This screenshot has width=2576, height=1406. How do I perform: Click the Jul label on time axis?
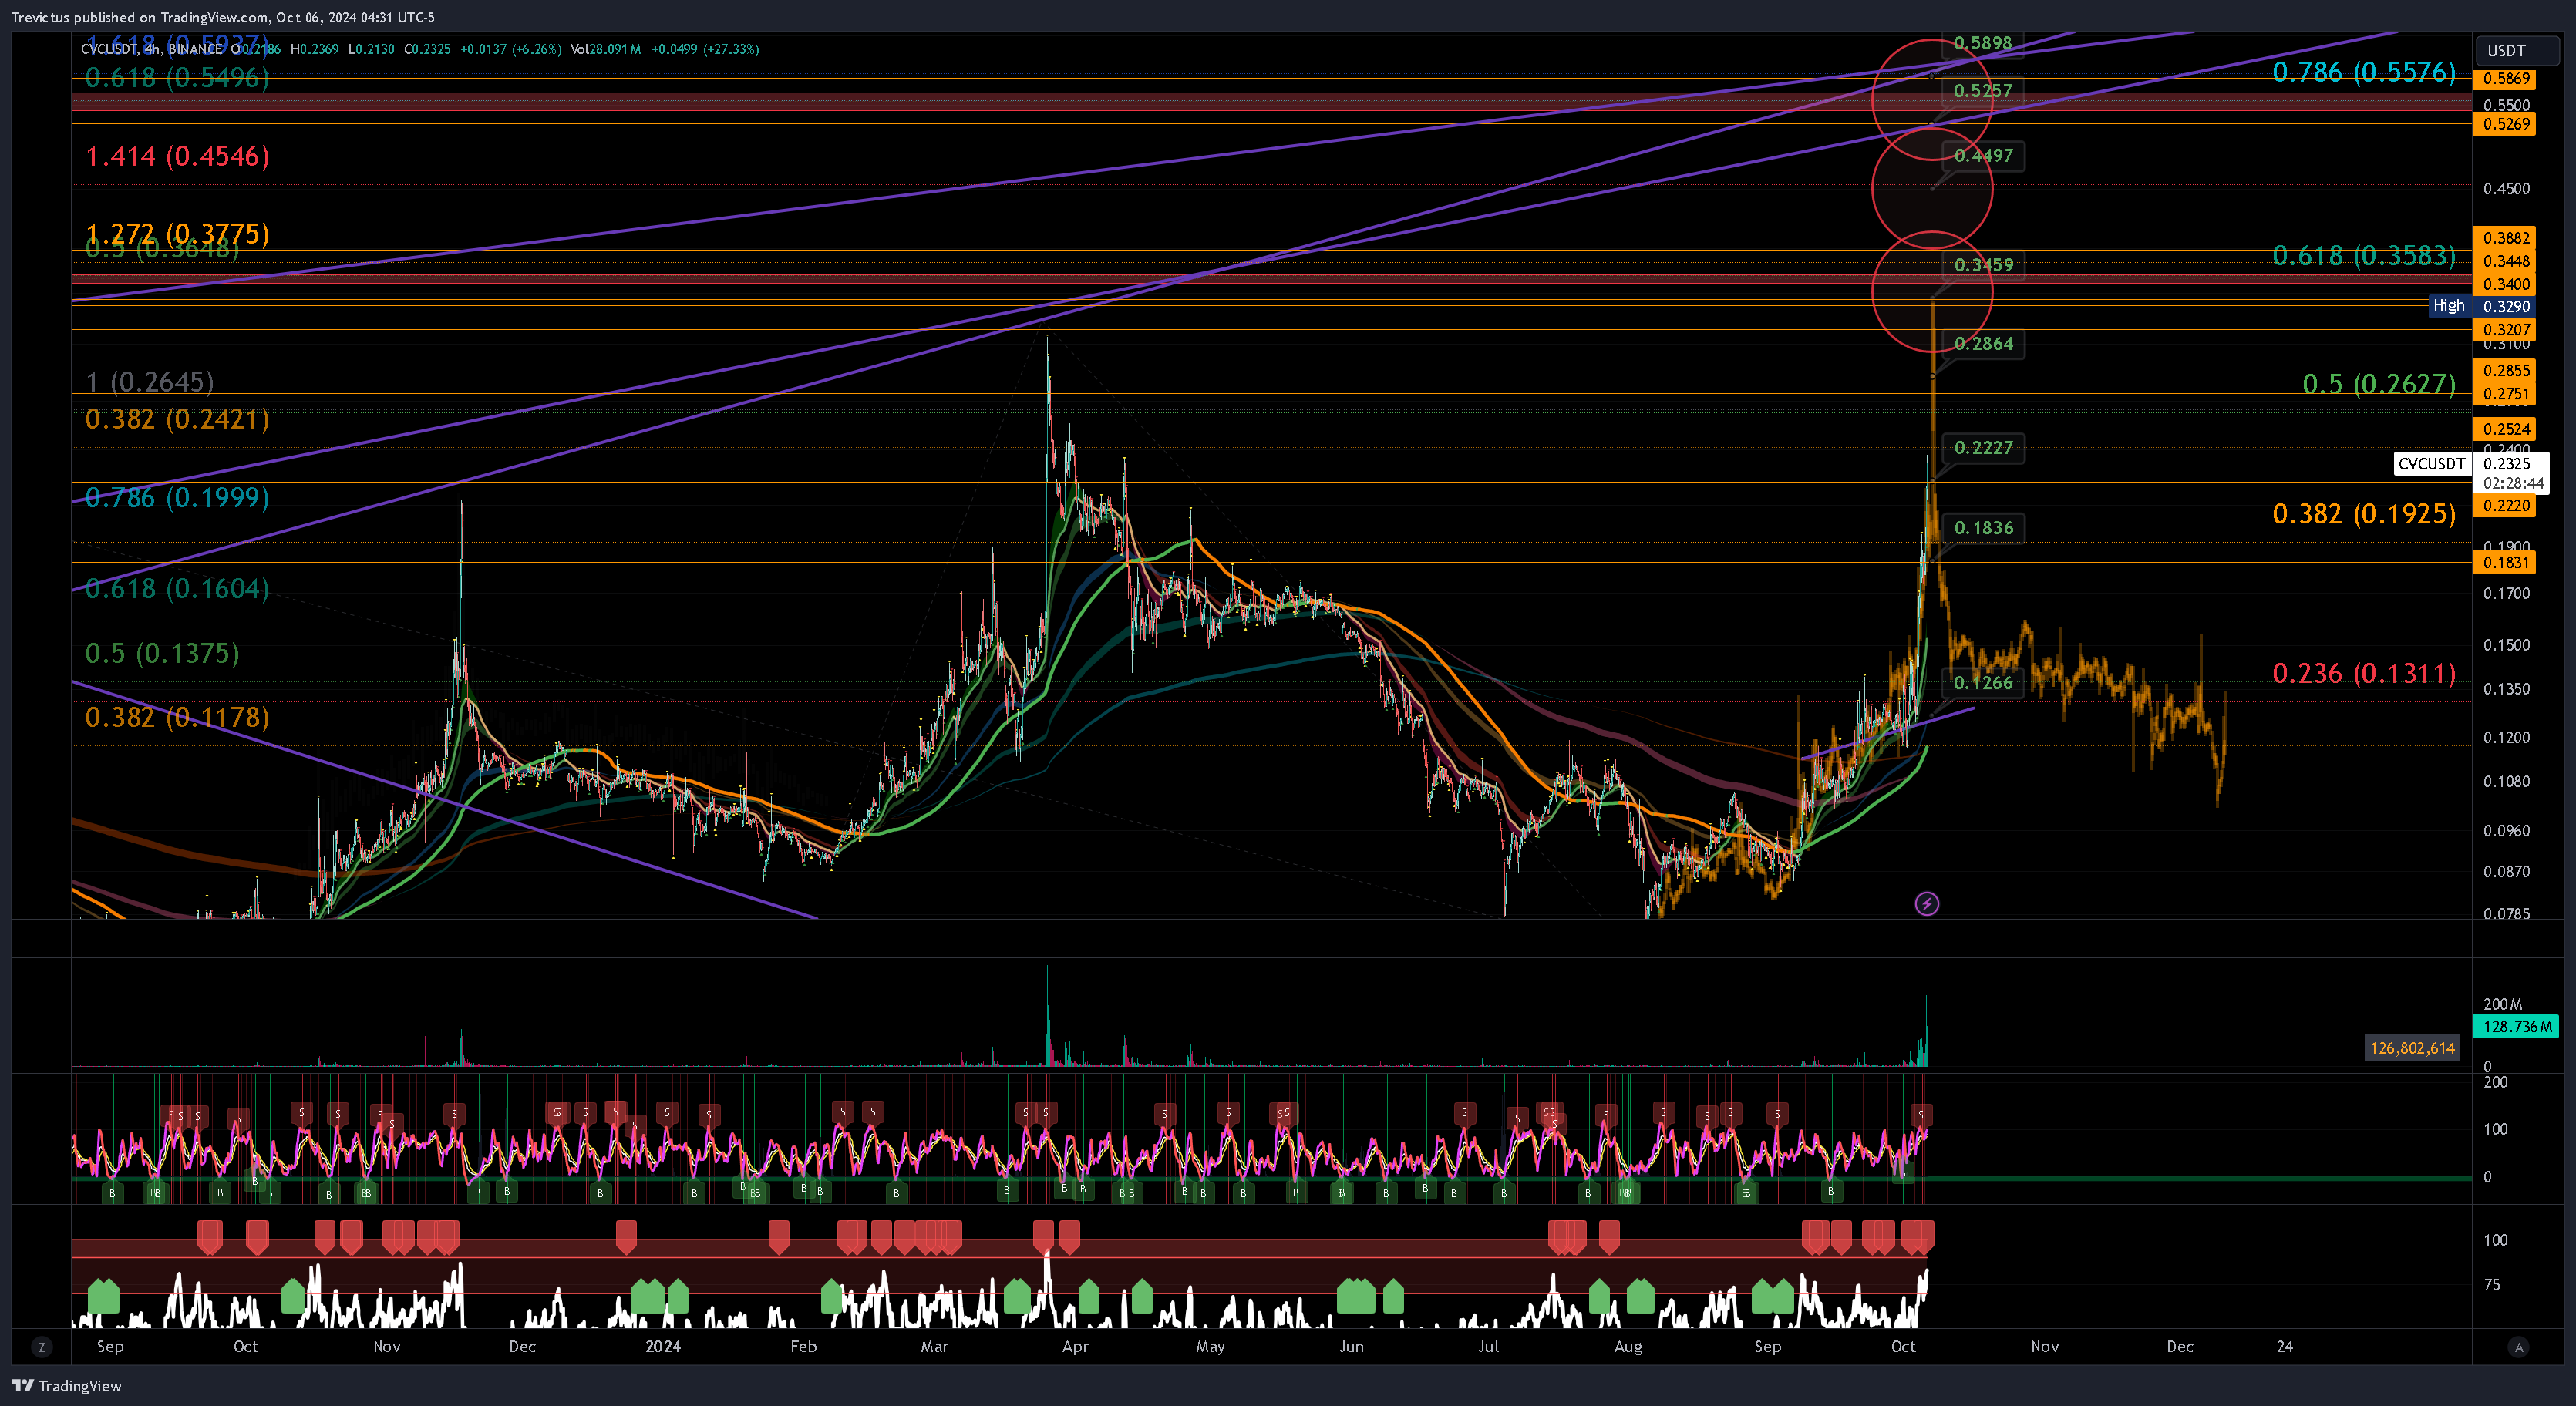pyautogui.click(x=1488, y=1346)
